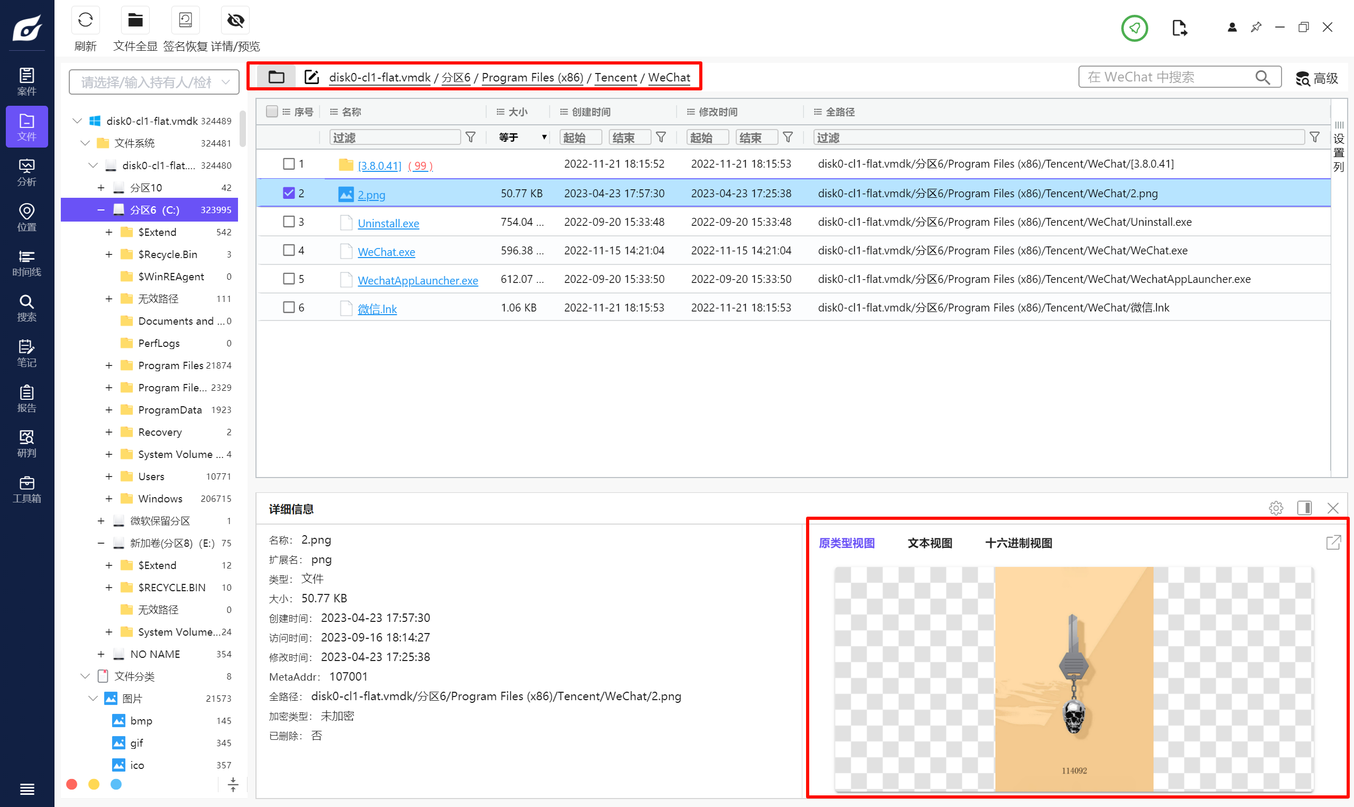Open the 搜索 sidebar section

pos(26,308)
